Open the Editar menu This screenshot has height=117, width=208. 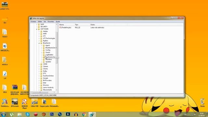tap(40, 21)
